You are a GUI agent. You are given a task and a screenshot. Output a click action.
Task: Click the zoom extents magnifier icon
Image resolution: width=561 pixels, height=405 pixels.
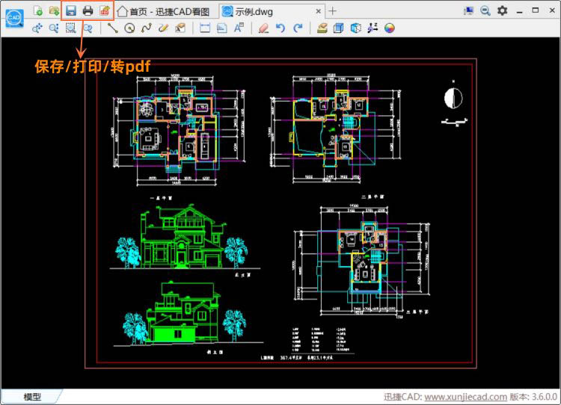[88, 28]
